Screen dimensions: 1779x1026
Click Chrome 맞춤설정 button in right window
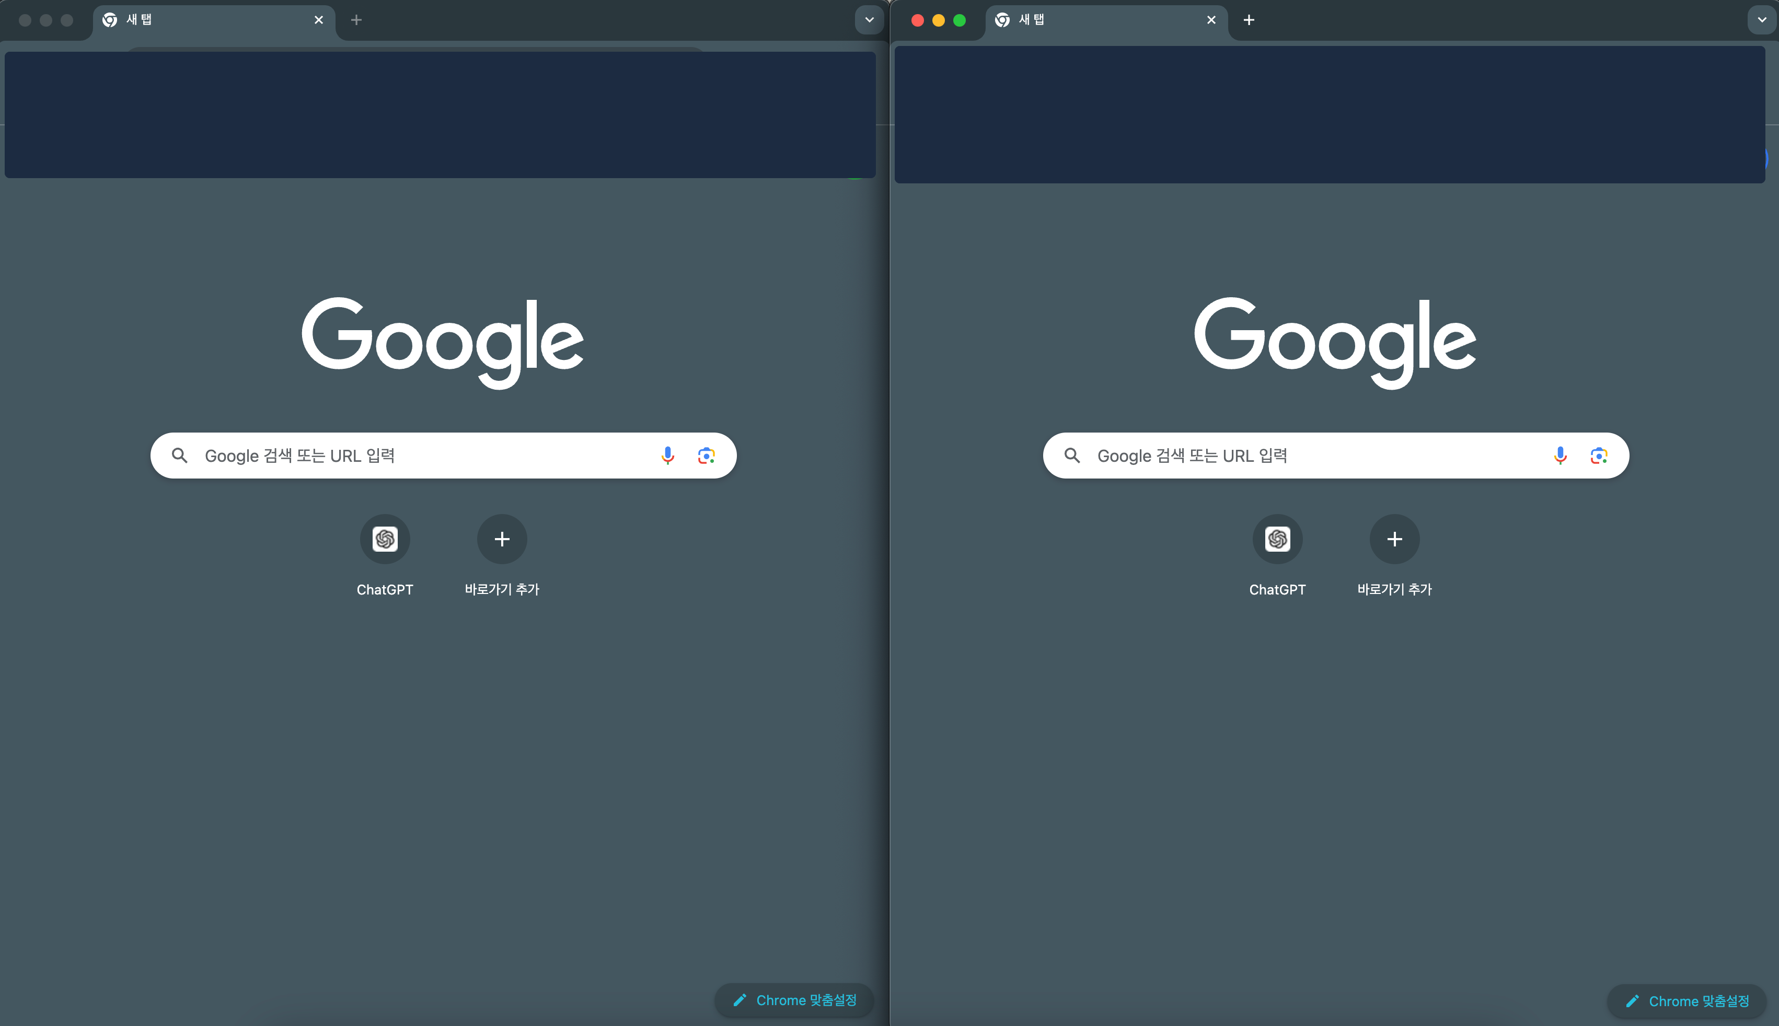1688,1001
